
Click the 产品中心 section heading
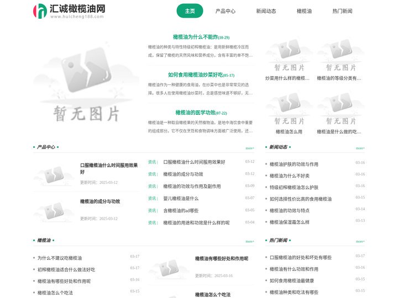[x=46, y=147]
